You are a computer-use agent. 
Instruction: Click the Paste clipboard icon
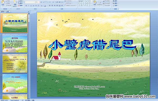pyautogui.click(x=3, y=3)
